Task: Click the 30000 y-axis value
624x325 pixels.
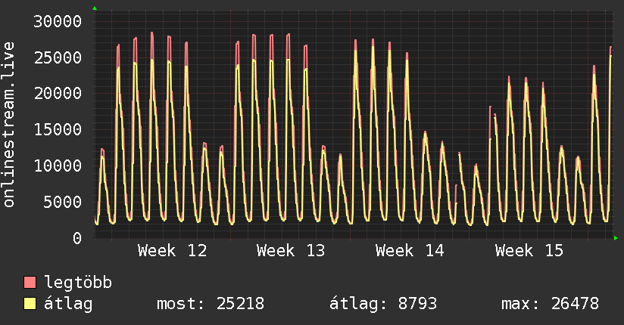Action: pos(58,21)
